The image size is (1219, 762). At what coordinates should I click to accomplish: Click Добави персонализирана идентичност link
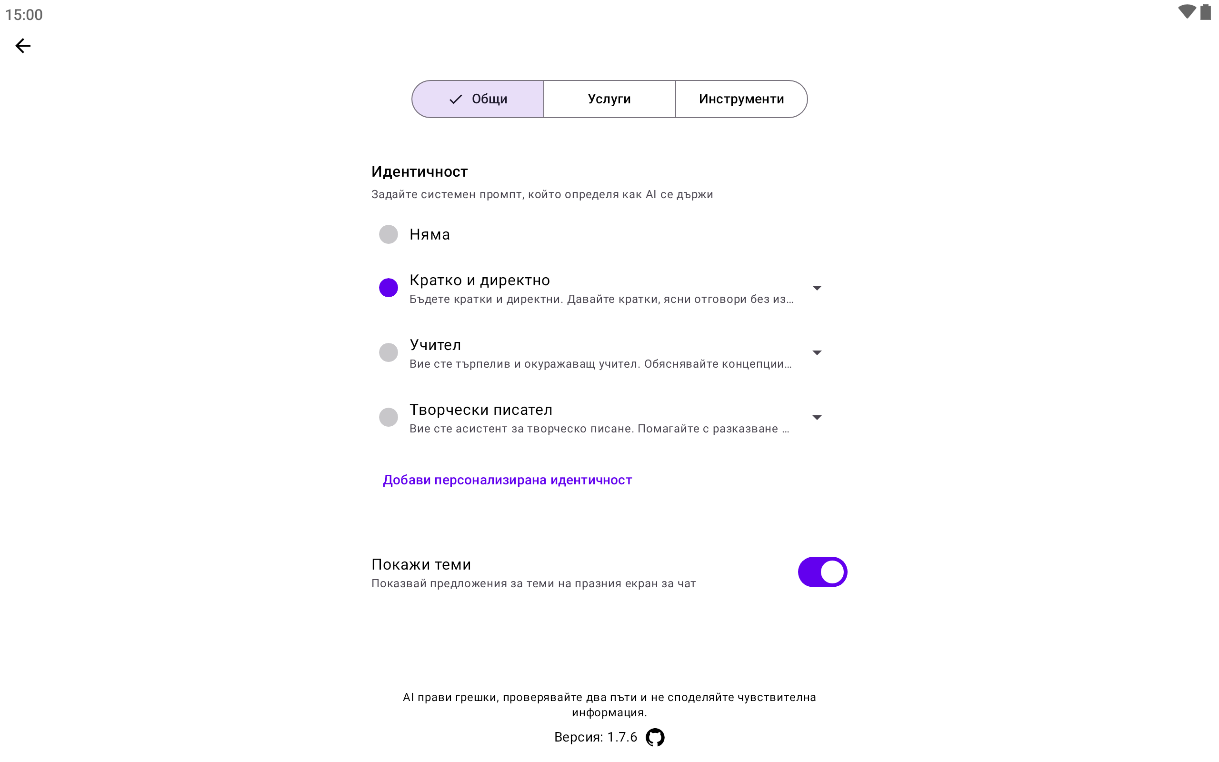(507, 480)
